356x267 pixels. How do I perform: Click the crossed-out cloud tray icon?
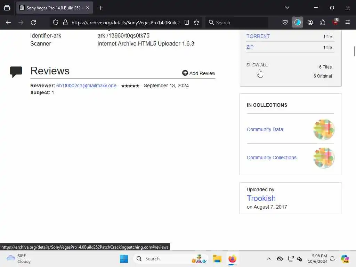(x=280, y=259)
